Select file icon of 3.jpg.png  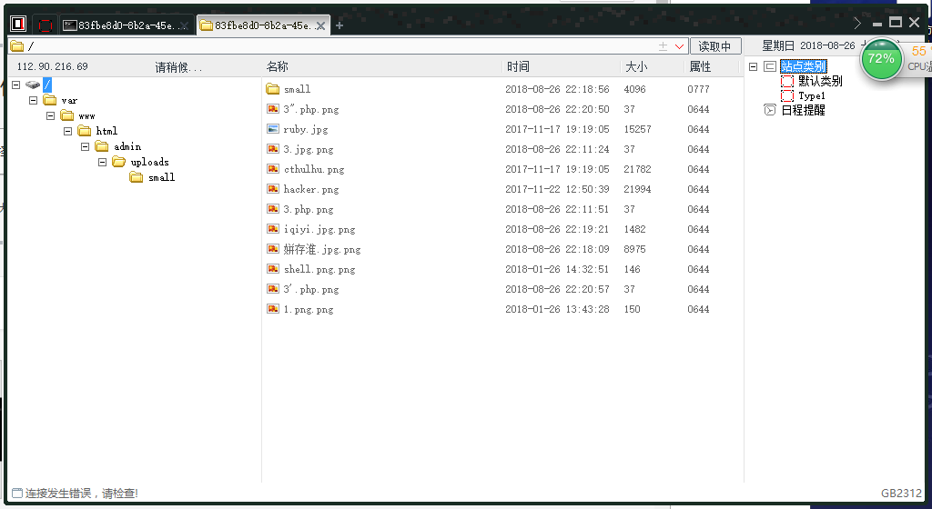[x=273, y=149]
